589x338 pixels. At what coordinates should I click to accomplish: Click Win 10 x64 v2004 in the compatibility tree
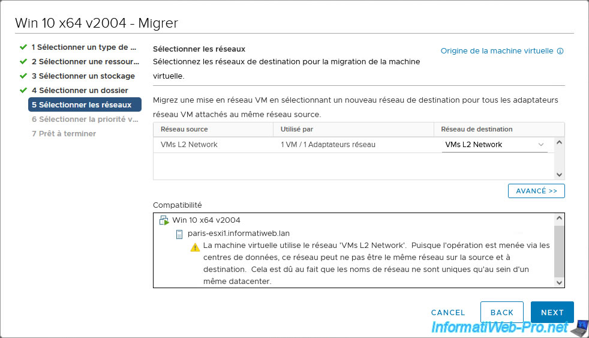coord(206,220)
